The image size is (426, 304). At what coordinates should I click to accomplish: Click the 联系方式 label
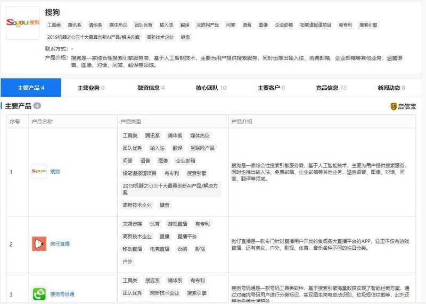point(56,49)
